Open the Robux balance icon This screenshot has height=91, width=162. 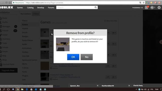click(152, 8)
